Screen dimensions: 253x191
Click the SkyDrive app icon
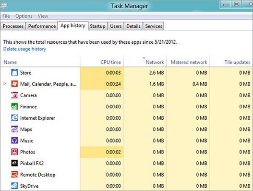click(14, 186)
